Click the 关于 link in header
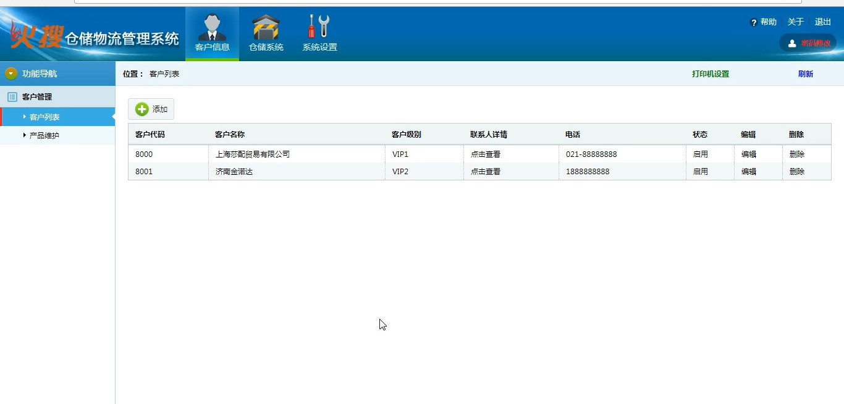 pyautogui.click(x=795, y=22)
